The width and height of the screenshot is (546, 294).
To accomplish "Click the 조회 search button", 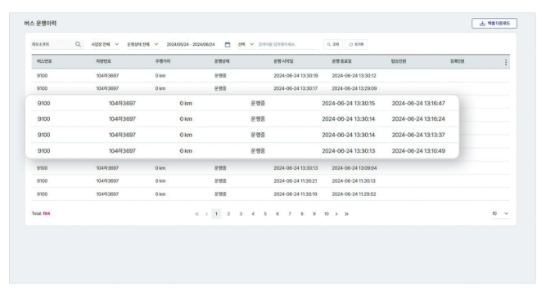I will coord(333,44).
